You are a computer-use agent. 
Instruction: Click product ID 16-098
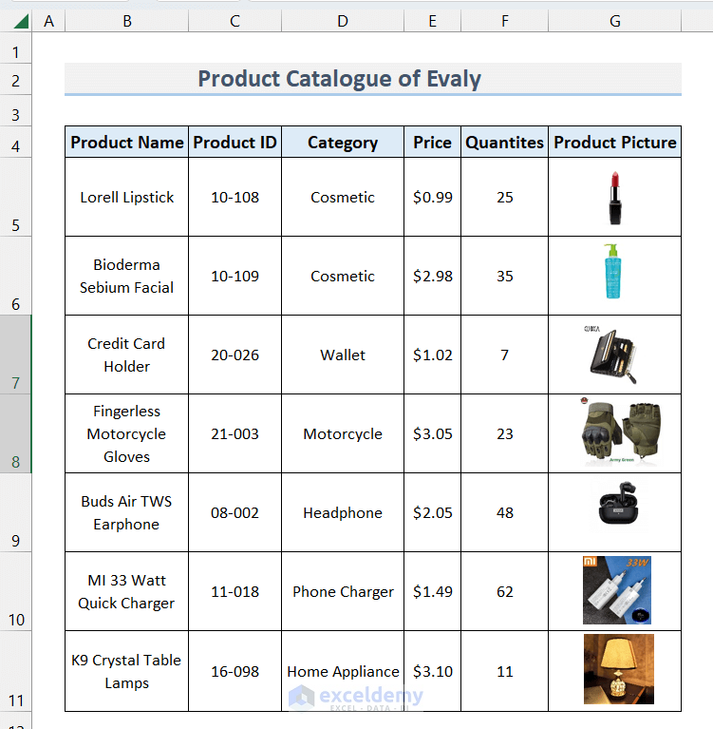(x=235, y=671)
